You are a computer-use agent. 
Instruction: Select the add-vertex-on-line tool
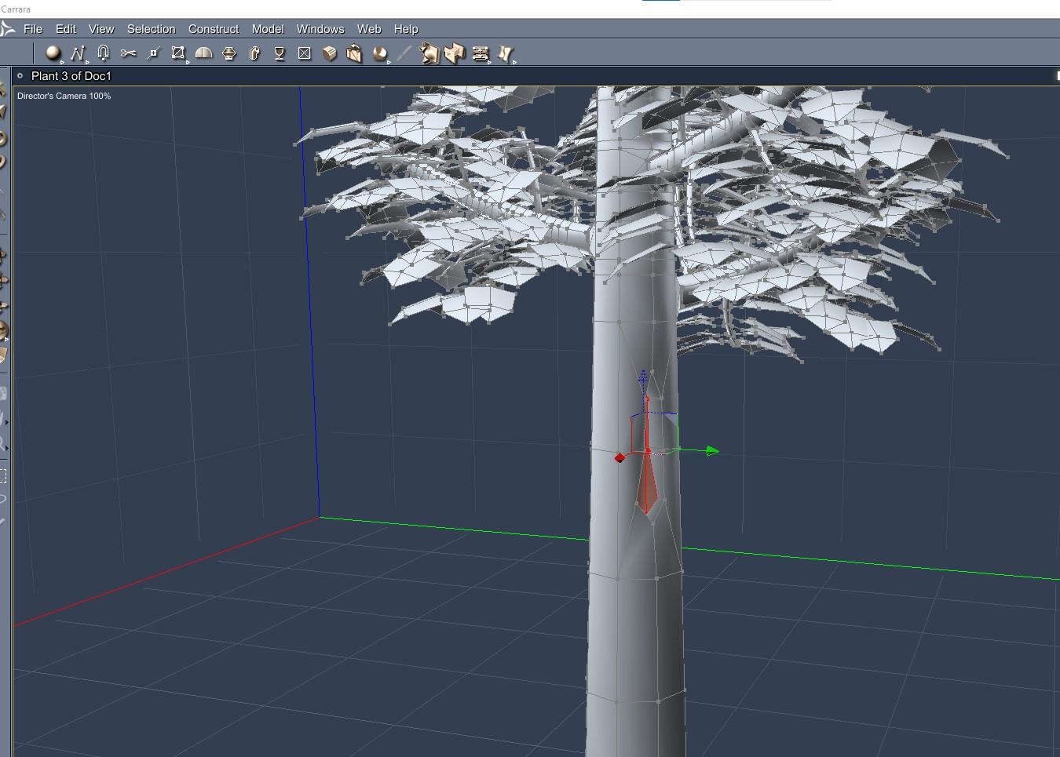(x=154, y=53)
